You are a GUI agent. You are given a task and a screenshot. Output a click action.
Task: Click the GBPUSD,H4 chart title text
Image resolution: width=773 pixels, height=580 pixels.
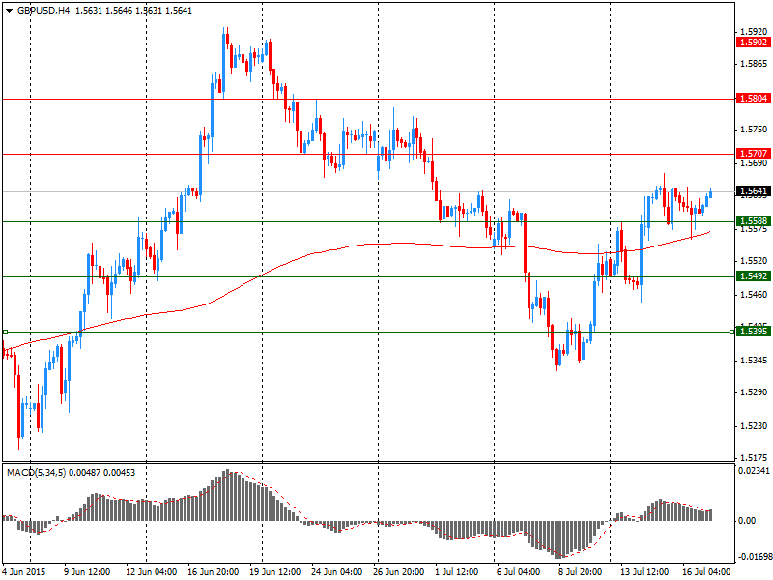43,11
